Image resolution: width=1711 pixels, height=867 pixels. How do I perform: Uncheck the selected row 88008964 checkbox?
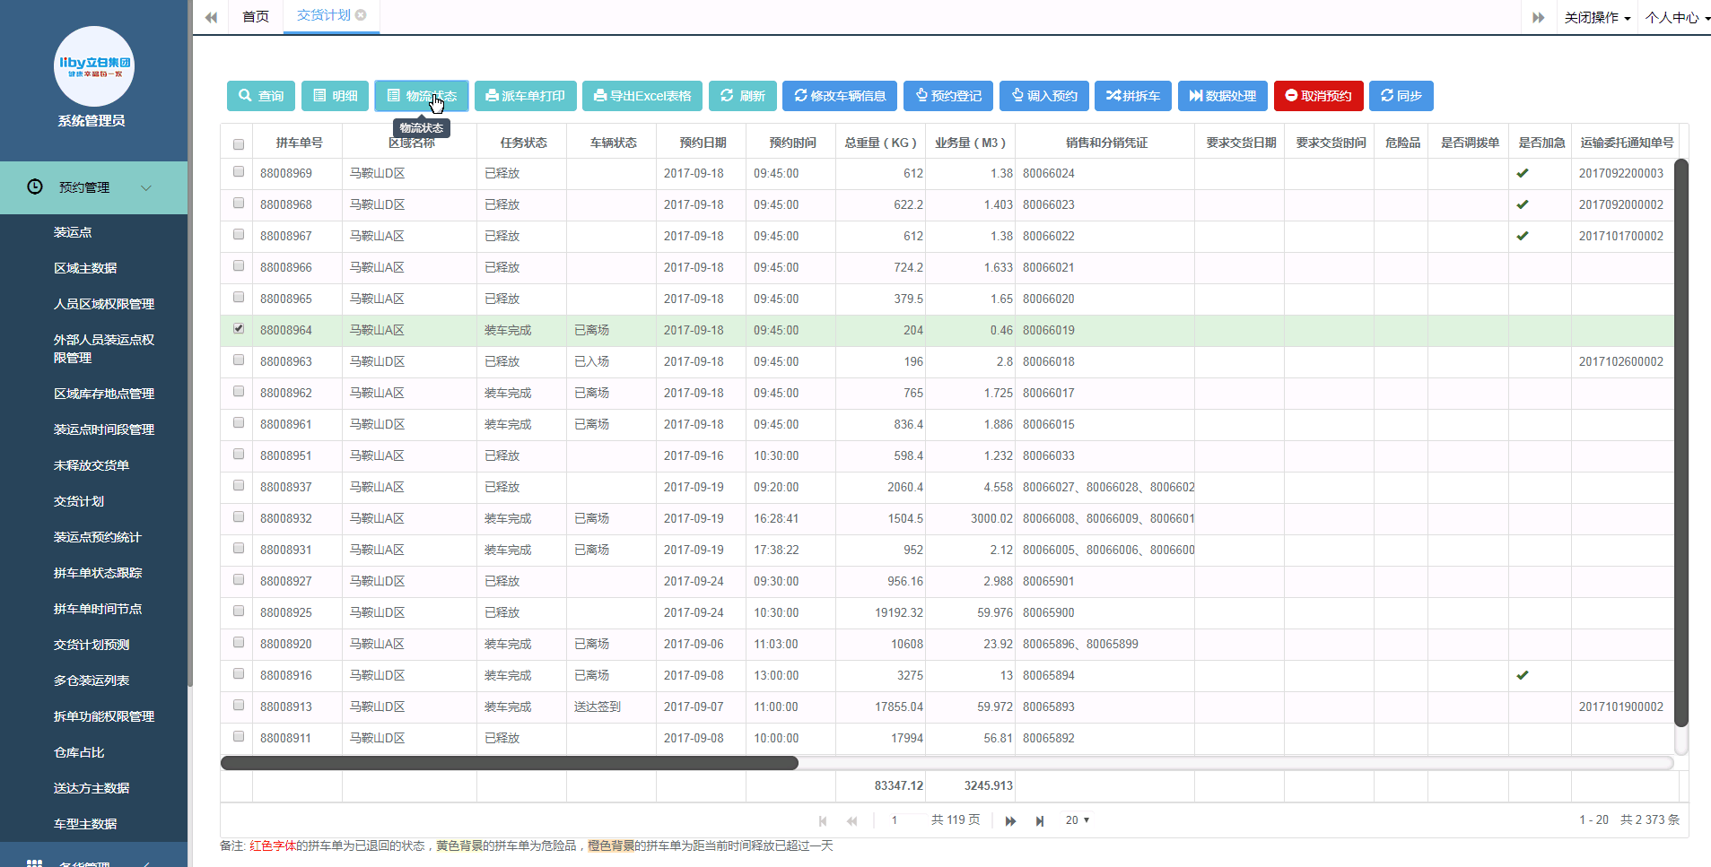click(239, 329)
